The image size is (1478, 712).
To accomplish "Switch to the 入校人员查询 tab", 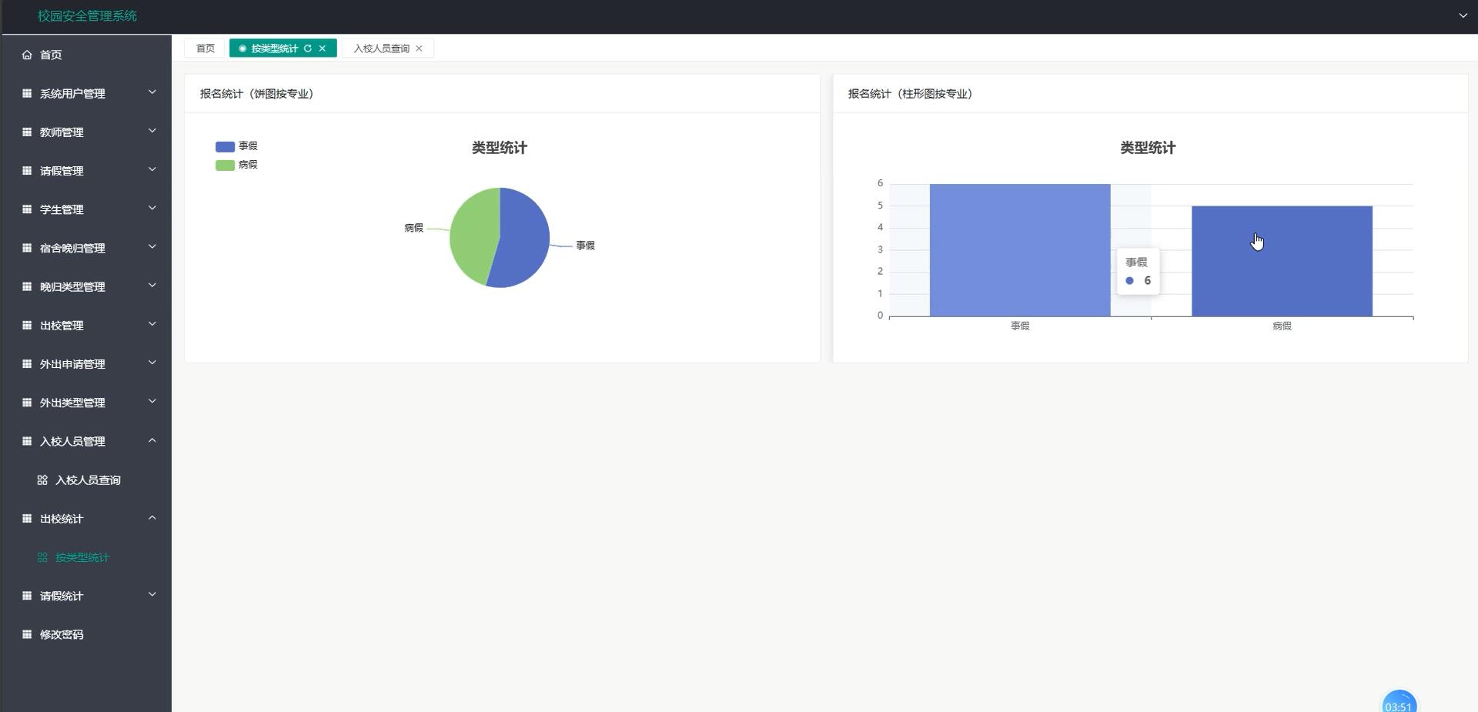I will pyautogui.click(x=382, y=48).
